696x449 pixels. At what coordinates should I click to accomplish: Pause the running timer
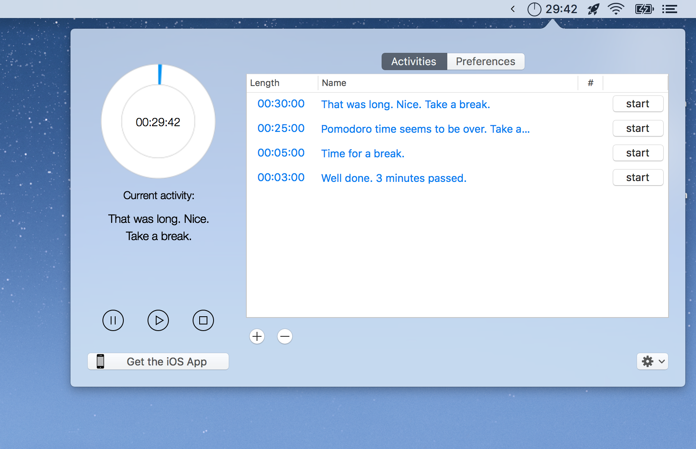coord(113,320)
